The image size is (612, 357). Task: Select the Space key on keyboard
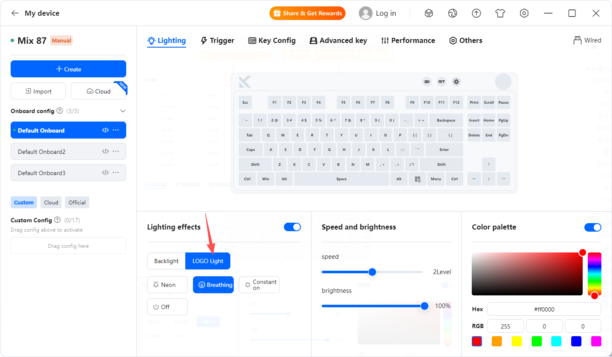pos(341,179)
